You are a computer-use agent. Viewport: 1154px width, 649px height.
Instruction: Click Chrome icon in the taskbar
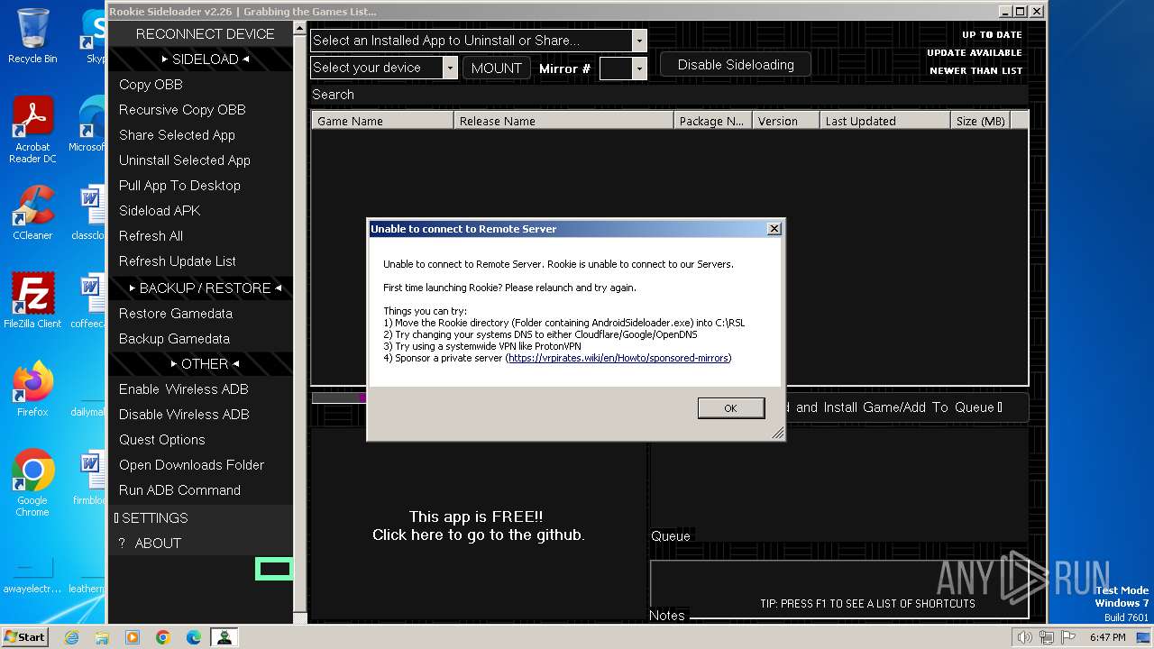[163, 637]
